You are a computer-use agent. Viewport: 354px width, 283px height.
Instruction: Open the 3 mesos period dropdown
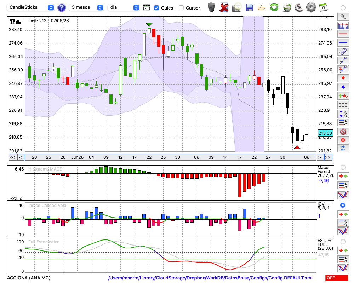pos(86,7)
